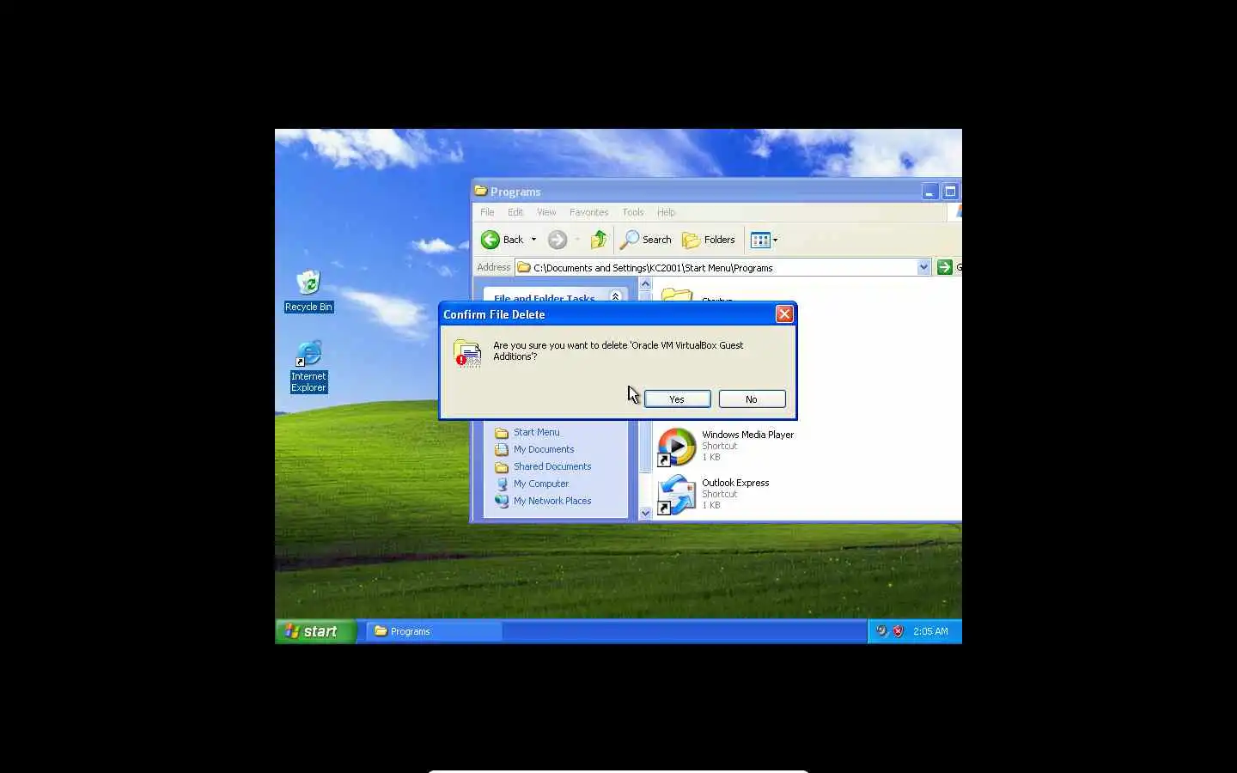Maximize the Programs window
This screenshot has height=773, width=1237.
click(950, 192)
